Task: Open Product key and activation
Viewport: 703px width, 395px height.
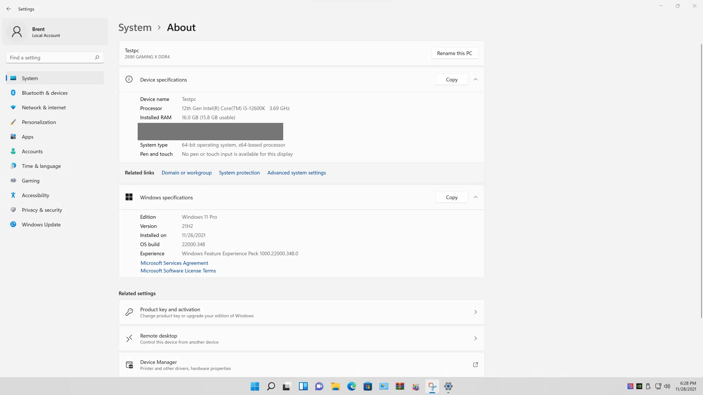Action: click(301, 312)
